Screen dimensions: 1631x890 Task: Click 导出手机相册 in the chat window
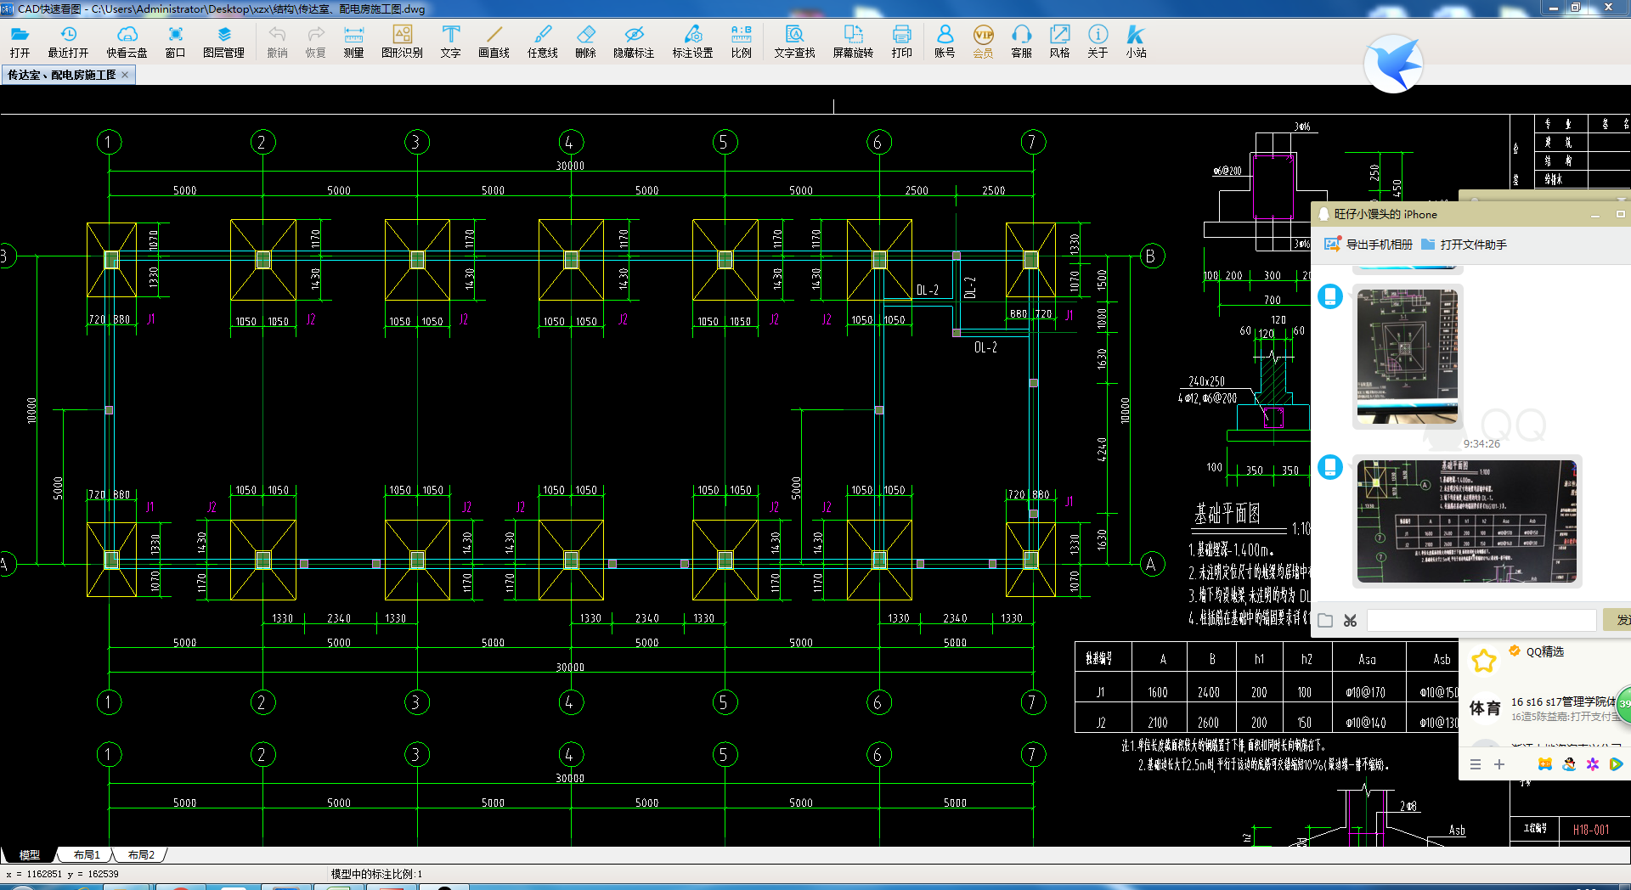pyautogui.click(x=1369, y=245)
